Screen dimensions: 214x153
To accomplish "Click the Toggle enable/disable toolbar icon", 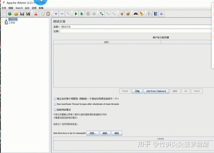I will pos(68,14).
